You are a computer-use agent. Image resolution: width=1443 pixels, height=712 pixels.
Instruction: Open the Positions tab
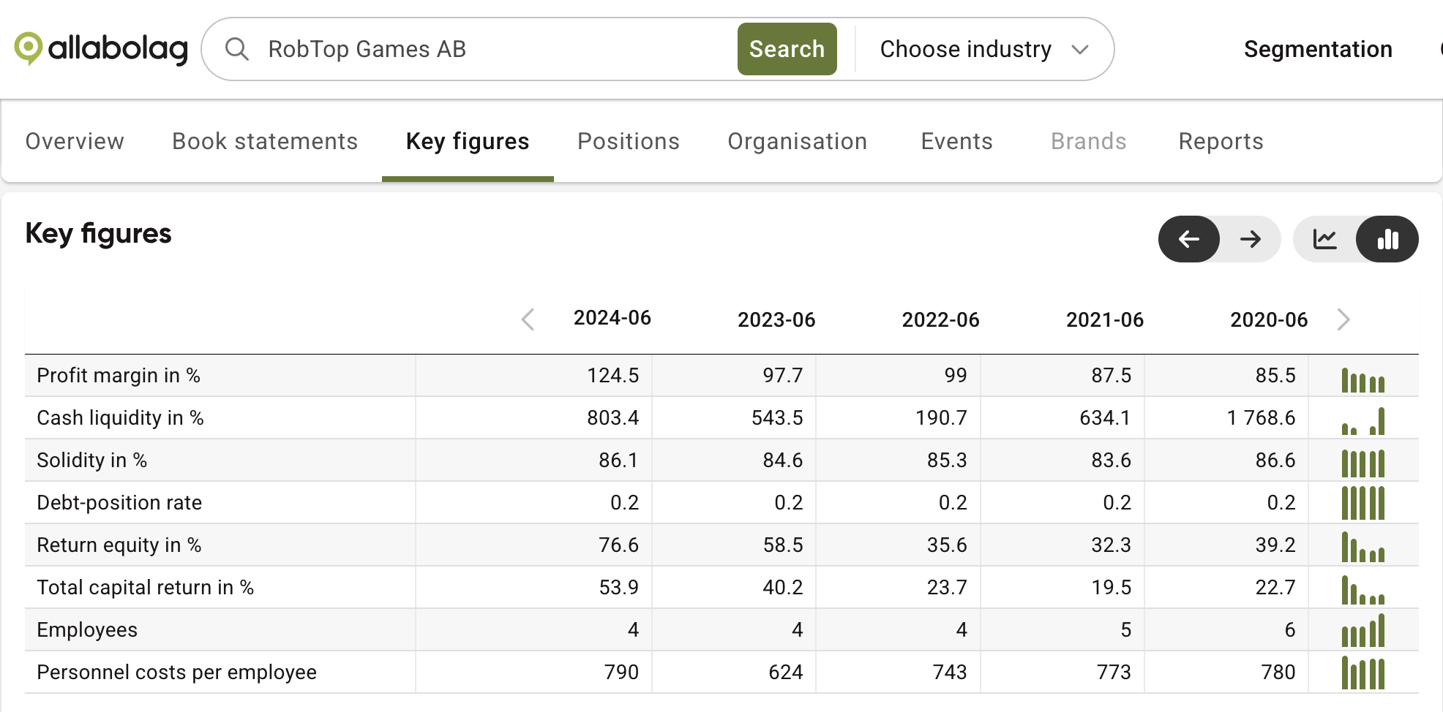(x=629, y=141)
